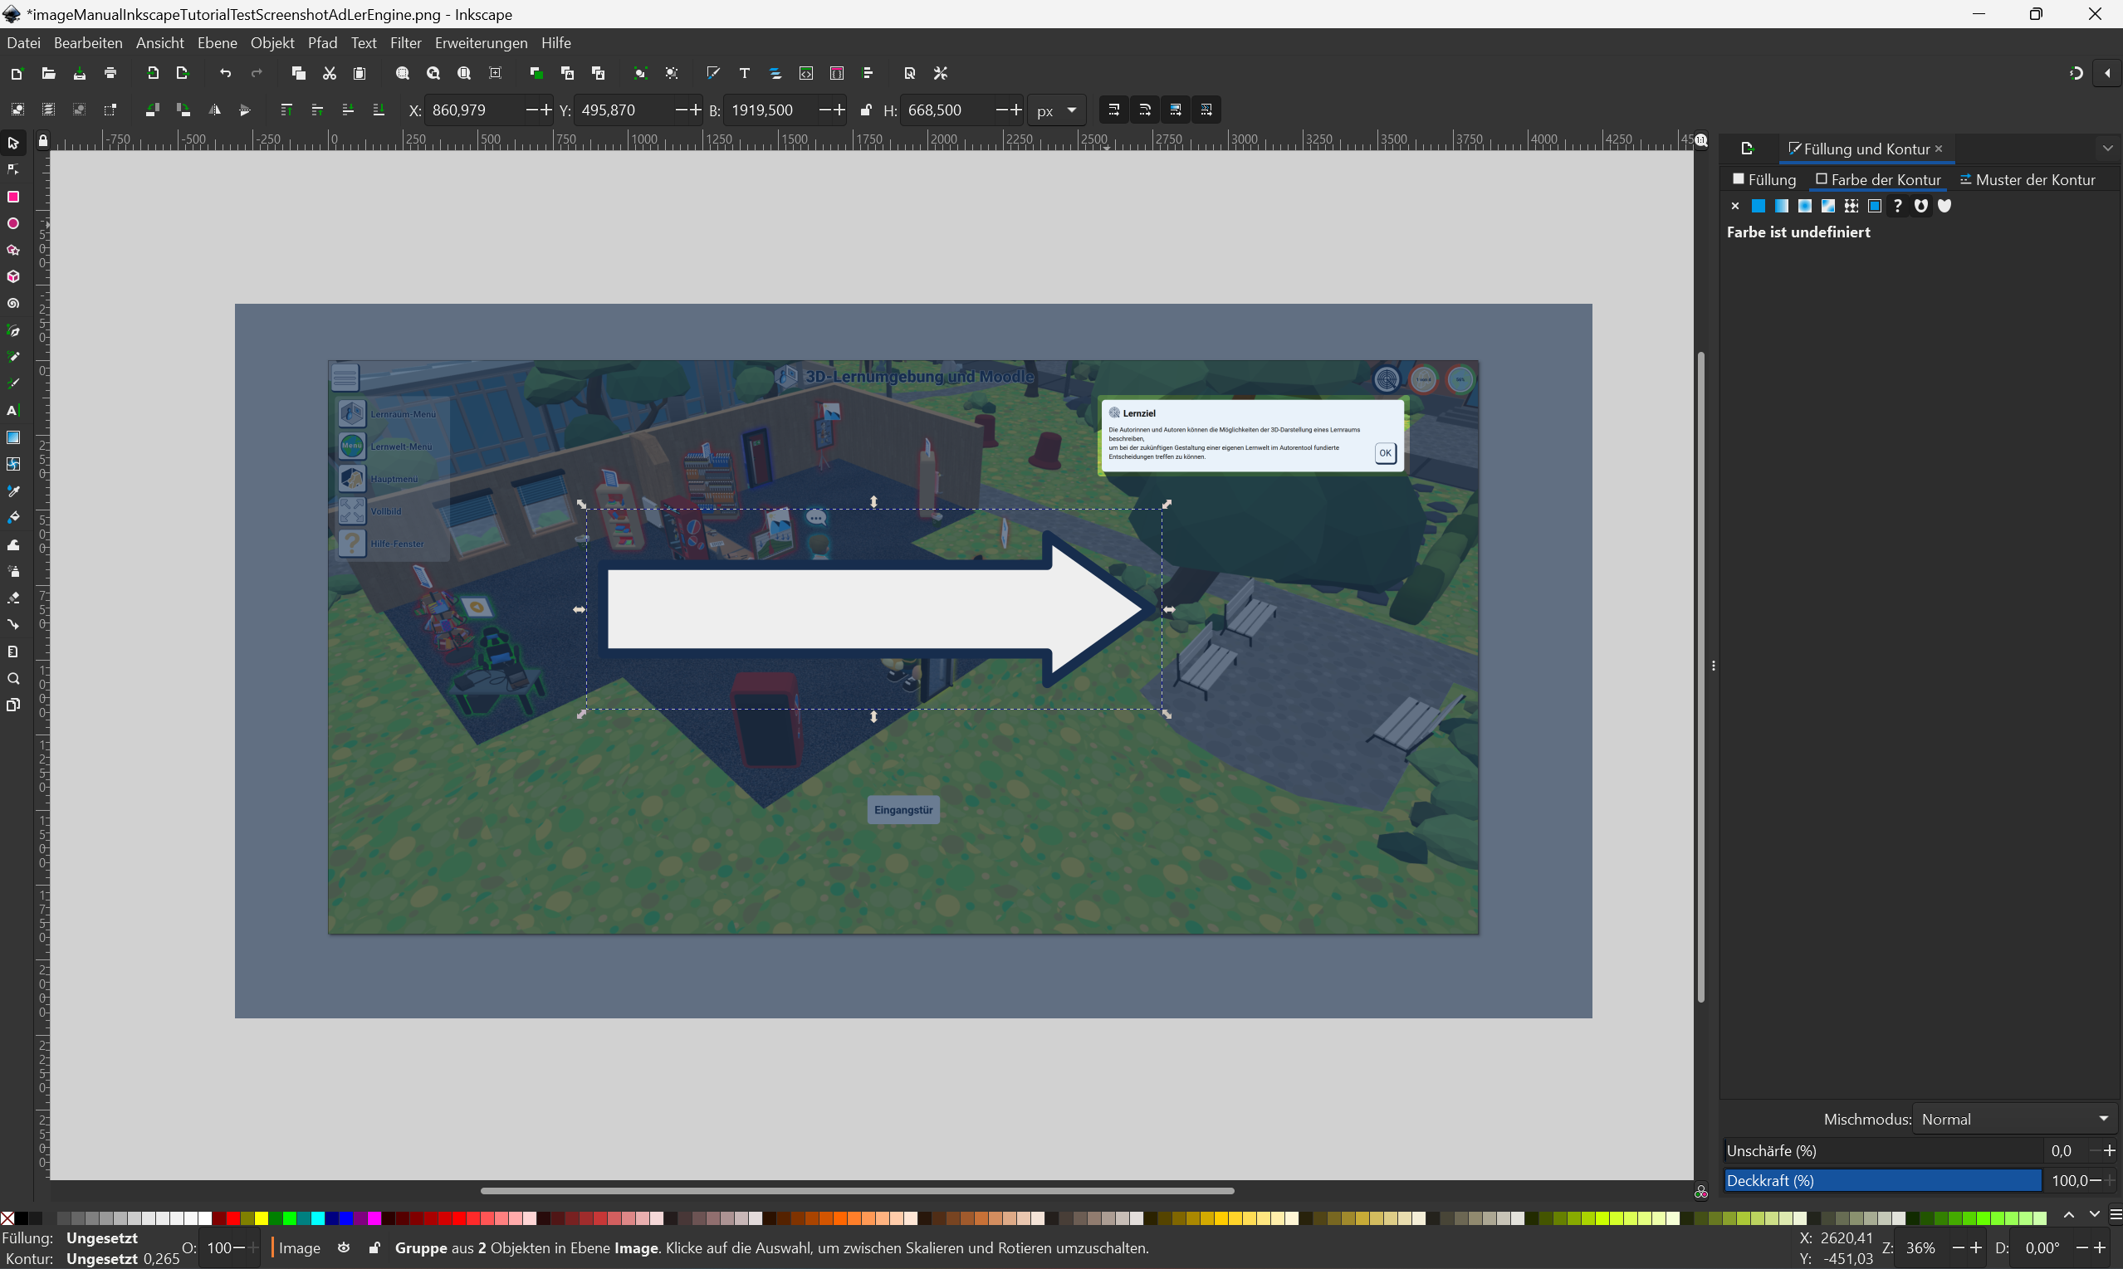Click the no-paint X button
Viewport: 2123px width, 1269px height.
(1734, 206)
